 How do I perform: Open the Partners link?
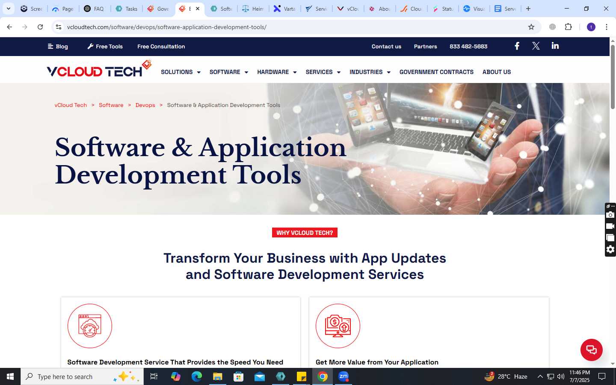point(425,46)
